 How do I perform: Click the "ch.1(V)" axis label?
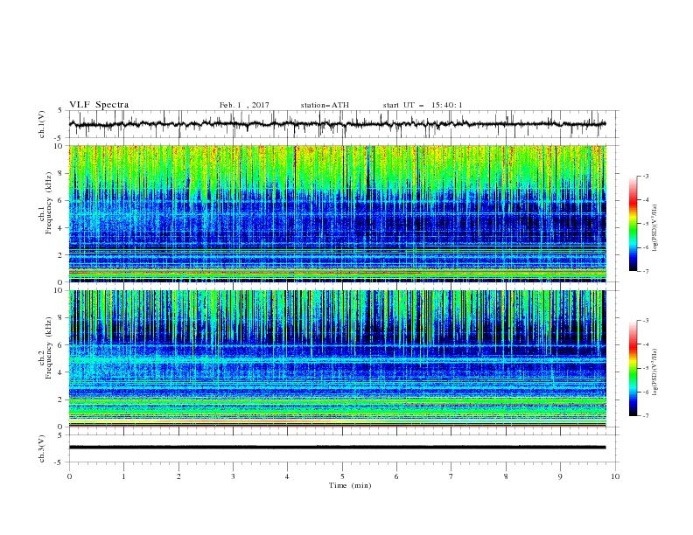tap(42, 124)
